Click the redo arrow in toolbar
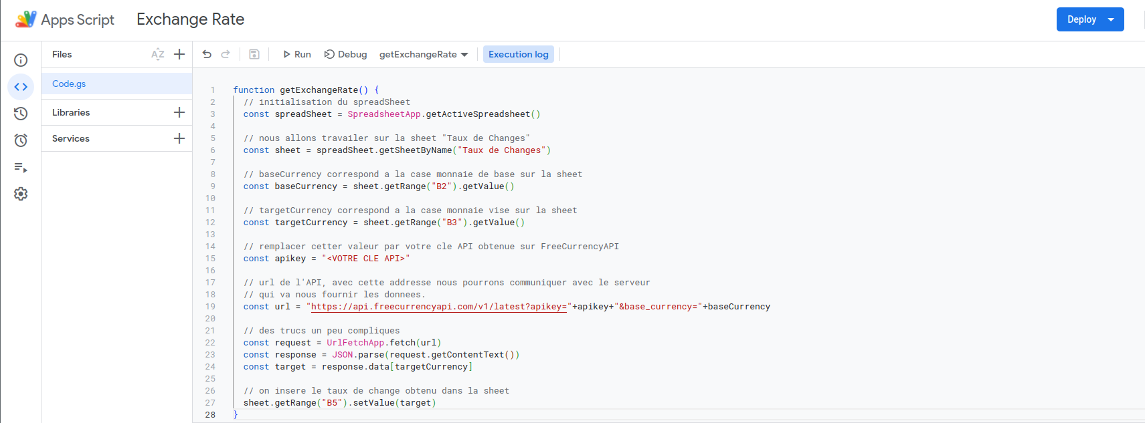The height and width of the screenshot is (423, 1145). point(226,54)
